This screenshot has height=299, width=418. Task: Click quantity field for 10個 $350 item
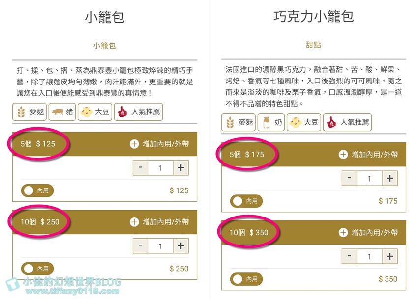tap(369, 256)
